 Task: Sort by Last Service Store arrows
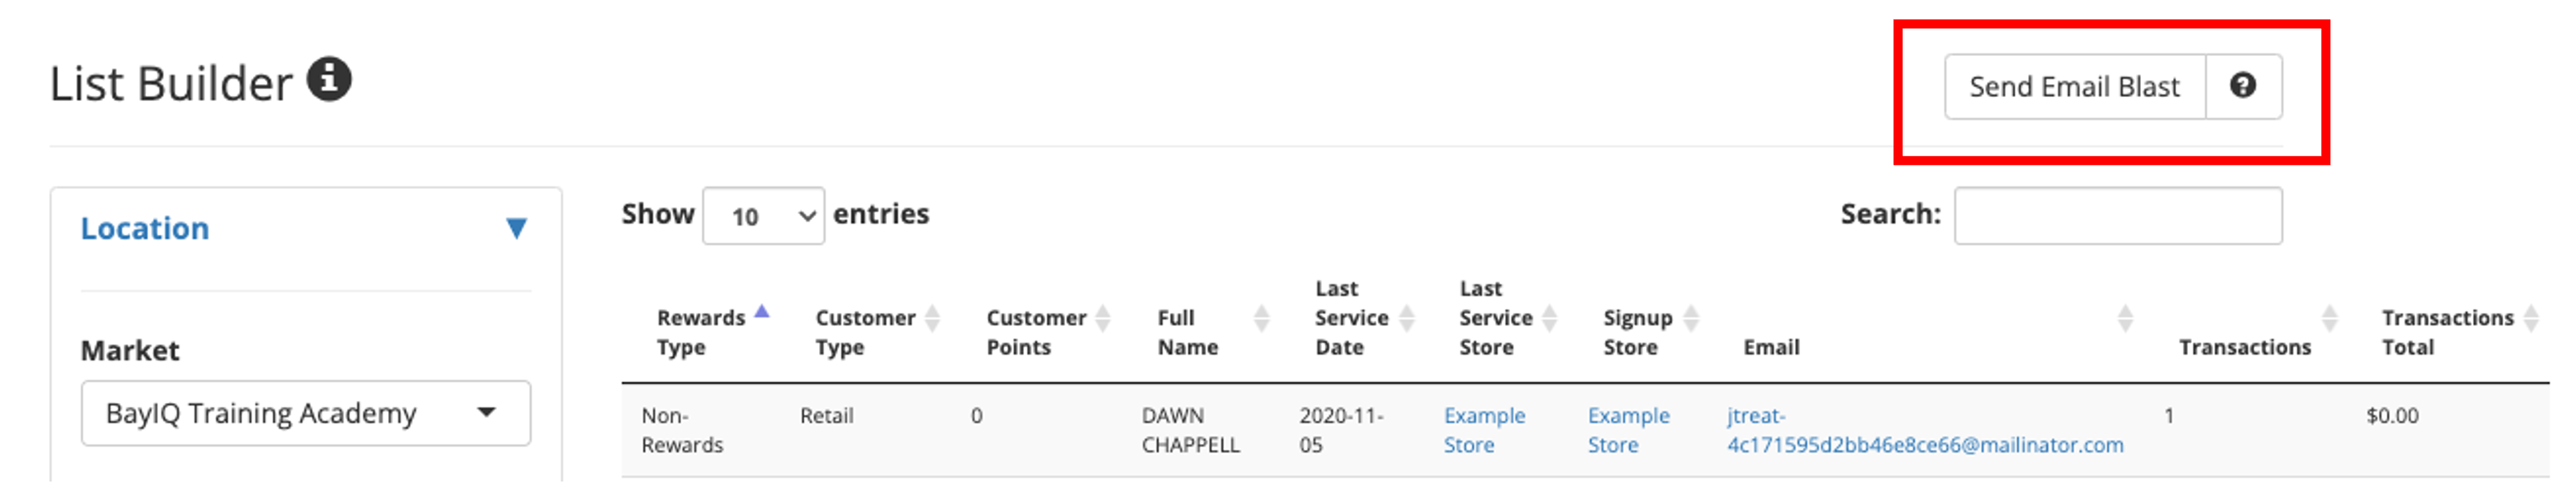(1550, 318)
